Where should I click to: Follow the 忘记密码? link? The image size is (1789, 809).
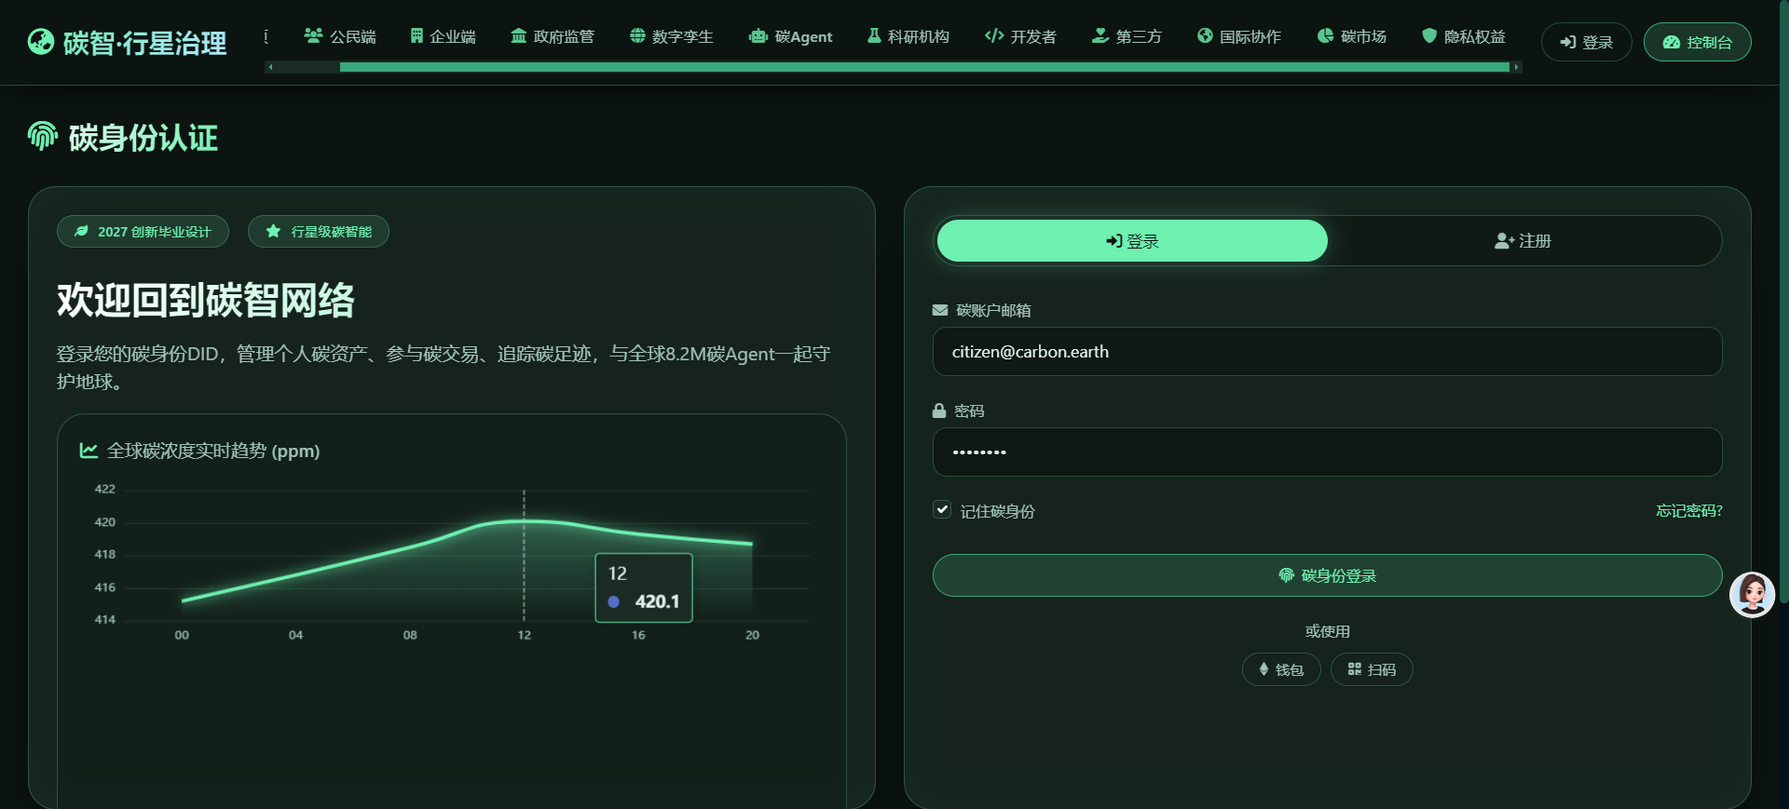[1688, 510]
